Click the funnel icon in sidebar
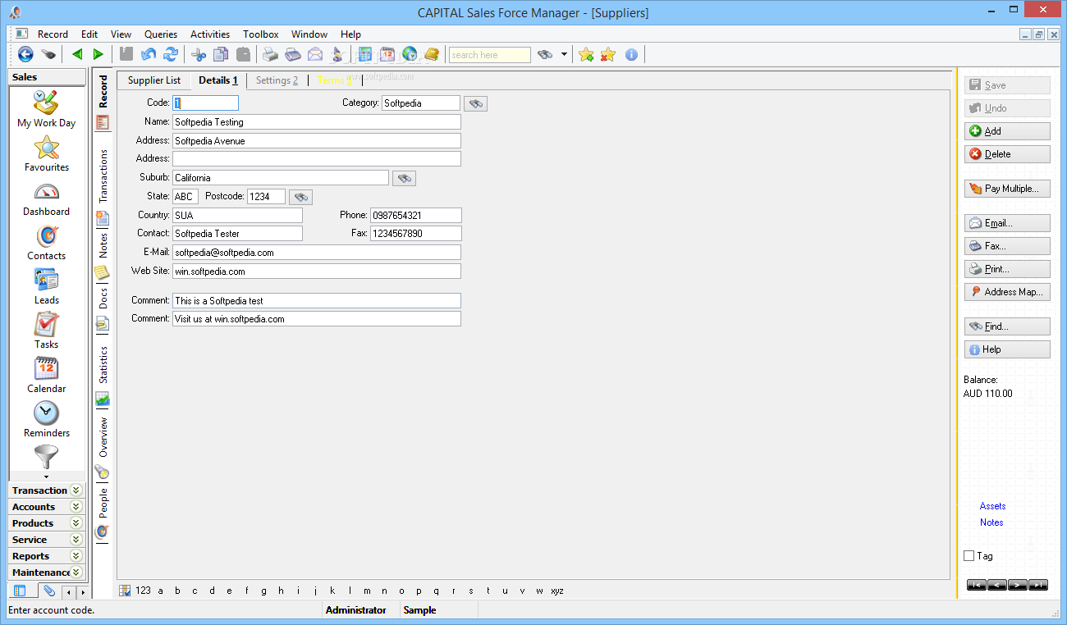The height and width of the screenshot is (625, 1067). (x=47, y=457)
